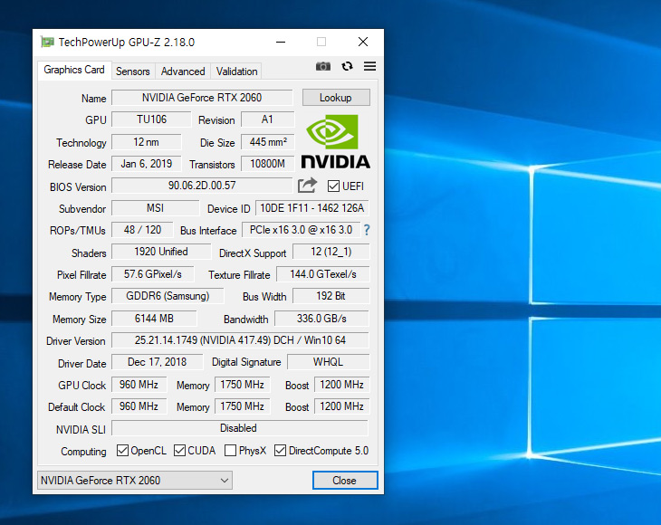Toggle the CUDA checkbox

pyautogui.click(x=179, y=450)
